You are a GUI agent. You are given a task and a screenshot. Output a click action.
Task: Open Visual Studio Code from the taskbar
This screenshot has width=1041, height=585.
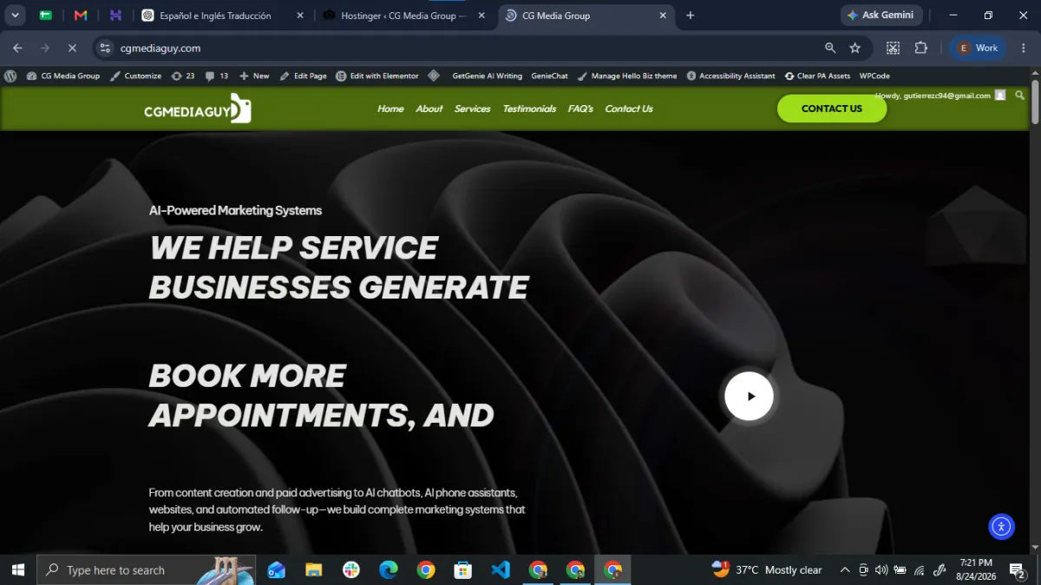(501, 570)
